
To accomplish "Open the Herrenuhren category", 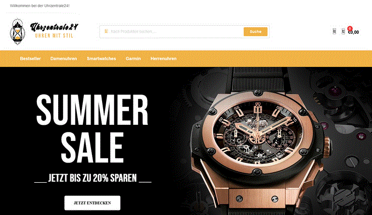I will pos(163,58).
